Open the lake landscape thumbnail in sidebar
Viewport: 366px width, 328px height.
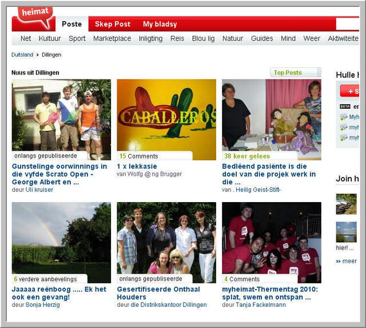point(347,232)
